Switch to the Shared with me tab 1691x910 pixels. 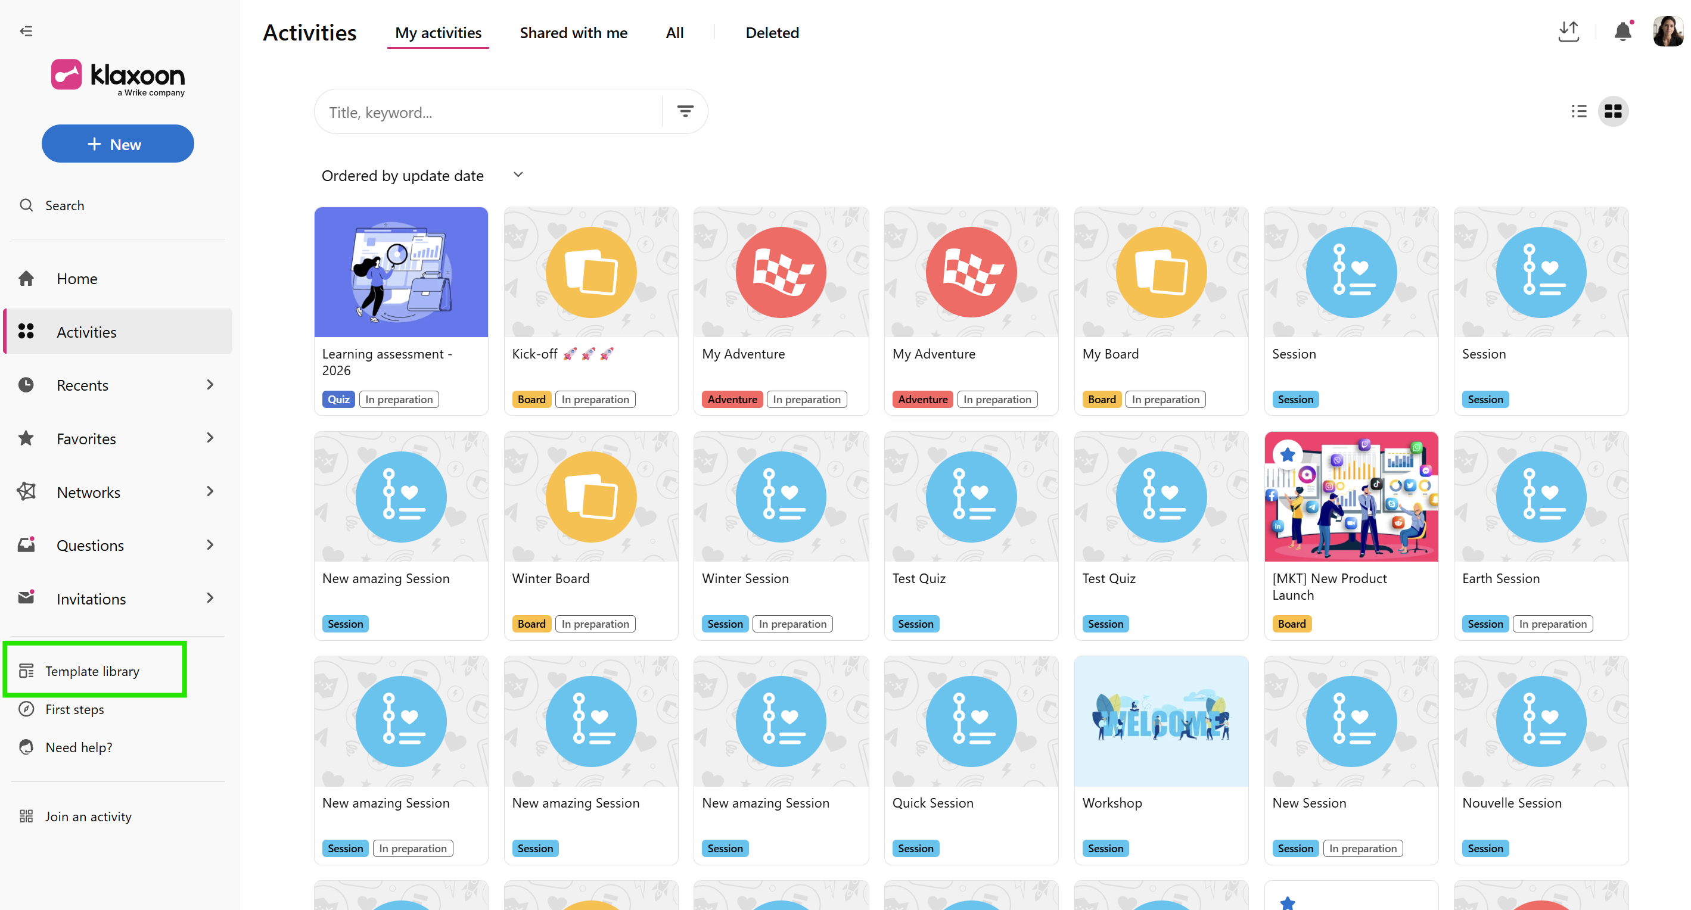pos(573,33)
